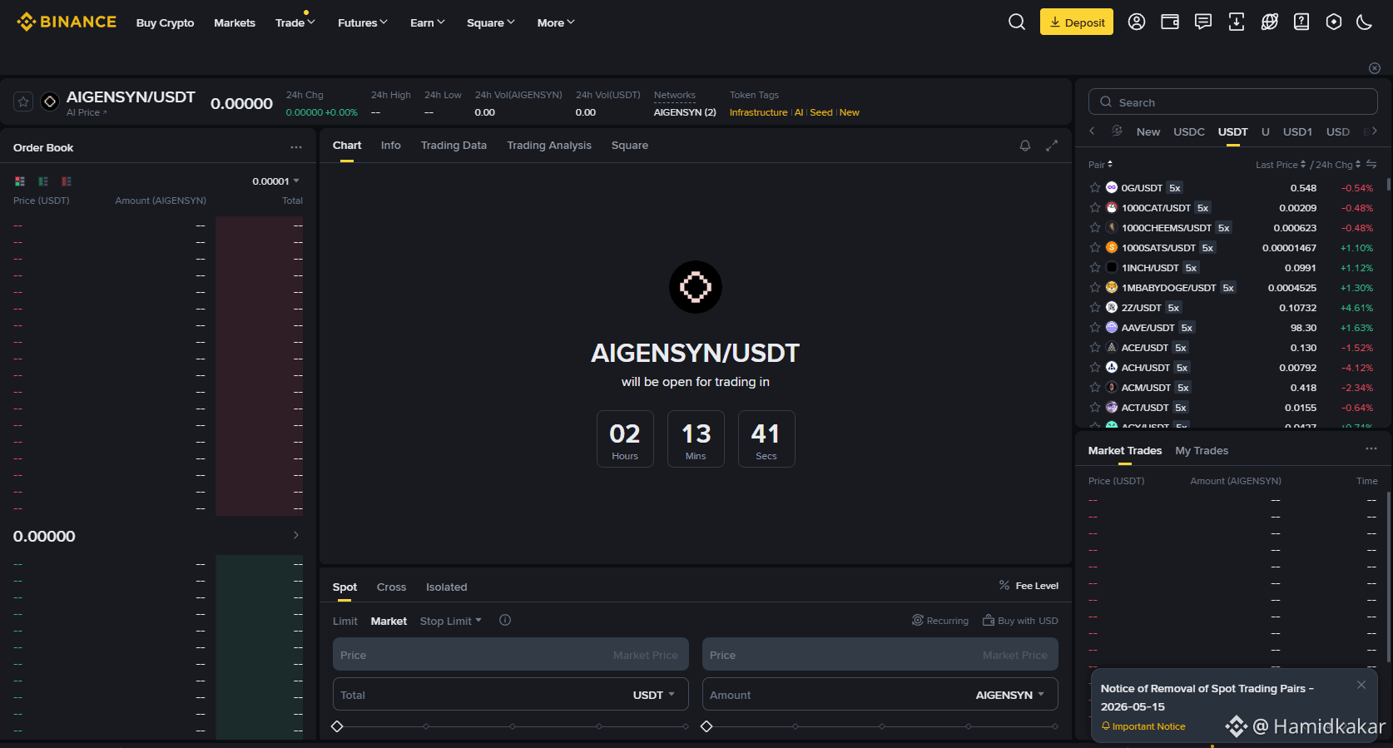The width and height of the screenshot is (1393, 748).
Task: Expand the More menu
Action: pyautogui.click(x=556, y=22)
